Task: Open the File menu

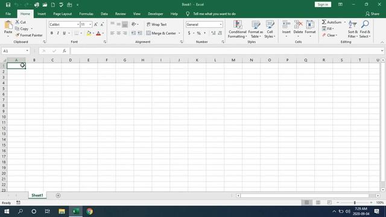Action: coord(8,14)
